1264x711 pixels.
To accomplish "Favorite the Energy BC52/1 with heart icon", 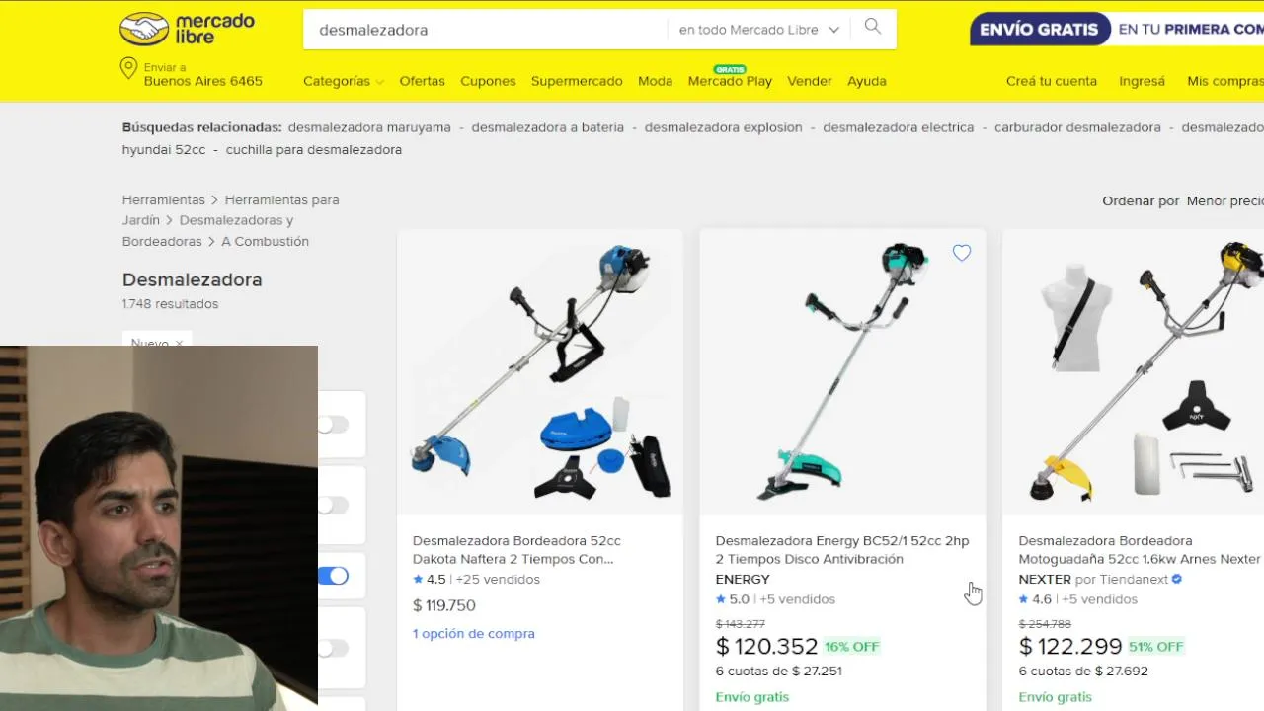I will coord(961,254).
